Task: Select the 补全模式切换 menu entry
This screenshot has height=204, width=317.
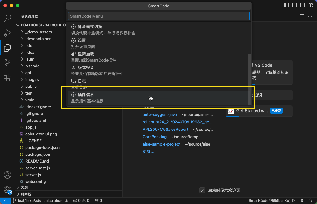Action: [158, 30]
